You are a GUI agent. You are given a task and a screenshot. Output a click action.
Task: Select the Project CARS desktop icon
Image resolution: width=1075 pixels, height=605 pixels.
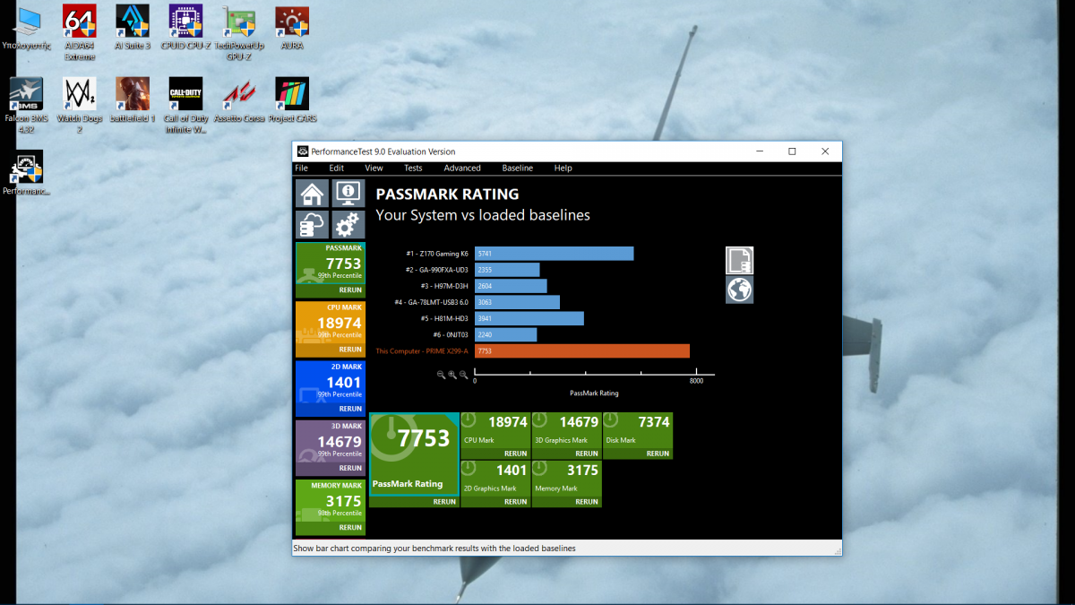pyautogui.click(x=292, y=99)
